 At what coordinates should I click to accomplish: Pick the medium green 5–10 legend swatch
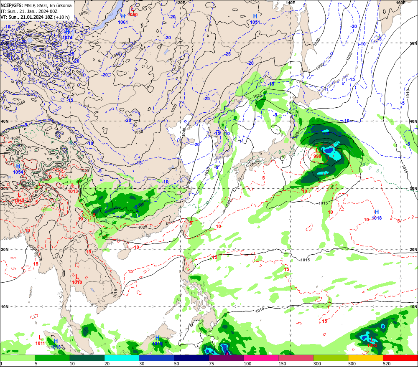[x=52, y=358]
